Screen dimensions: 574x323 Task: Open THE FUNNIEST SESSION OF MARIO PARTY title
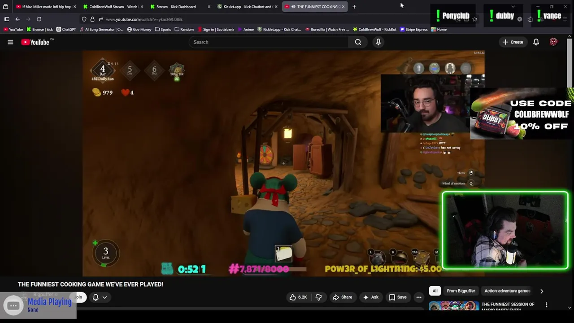click(508, 307)
